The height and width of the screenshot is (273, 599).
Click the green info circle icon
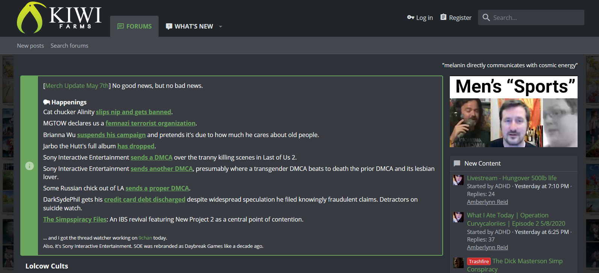tap(29, 166)
